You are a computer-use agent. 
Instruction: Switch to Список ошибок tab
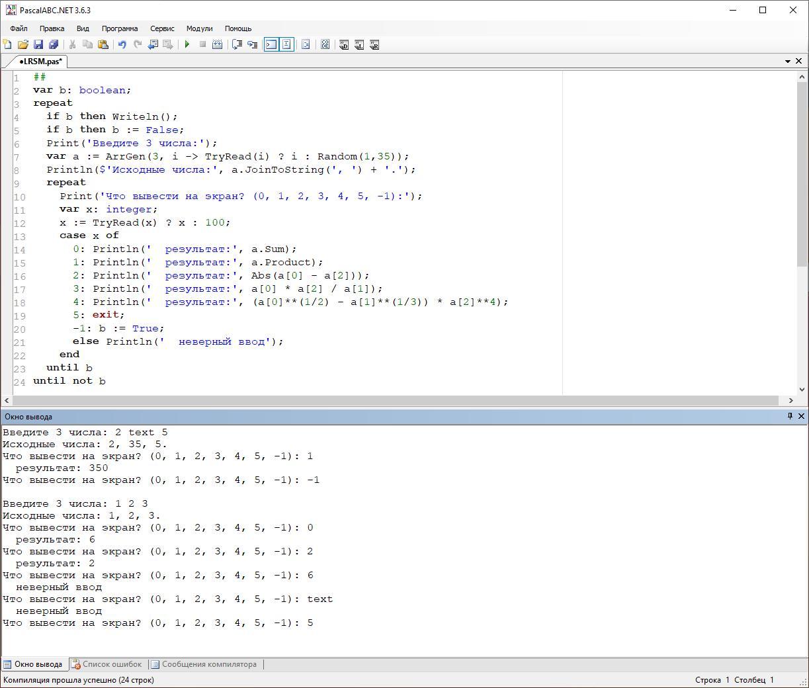[106, 664]
